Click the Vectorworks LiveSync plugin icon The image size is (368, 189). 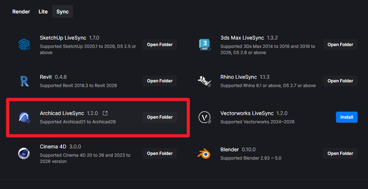click(x=204, y=117)
